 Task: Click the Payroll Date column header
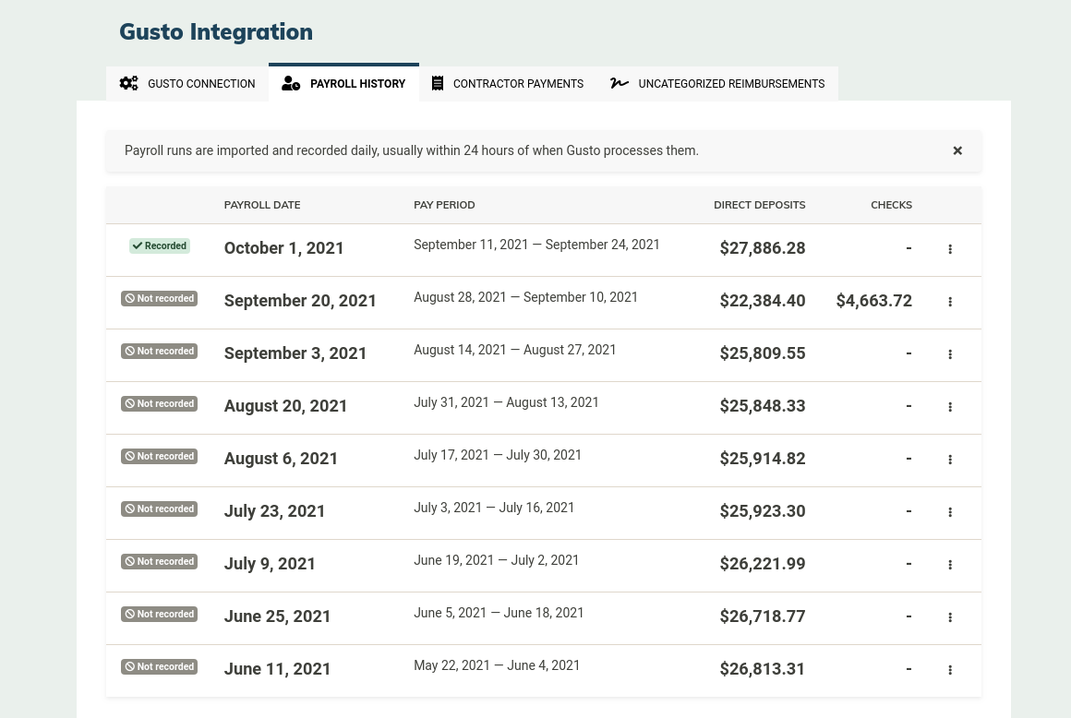(x=262, y=205)
